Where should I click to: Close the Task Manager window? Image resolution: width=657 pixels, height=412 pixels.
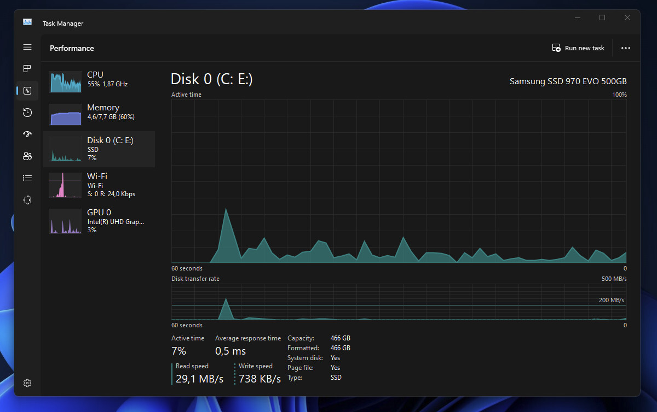tap(627, 18)
